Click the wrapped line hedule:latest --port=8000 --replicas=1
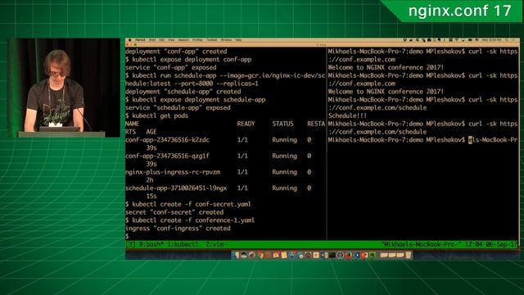 [192, 84]
